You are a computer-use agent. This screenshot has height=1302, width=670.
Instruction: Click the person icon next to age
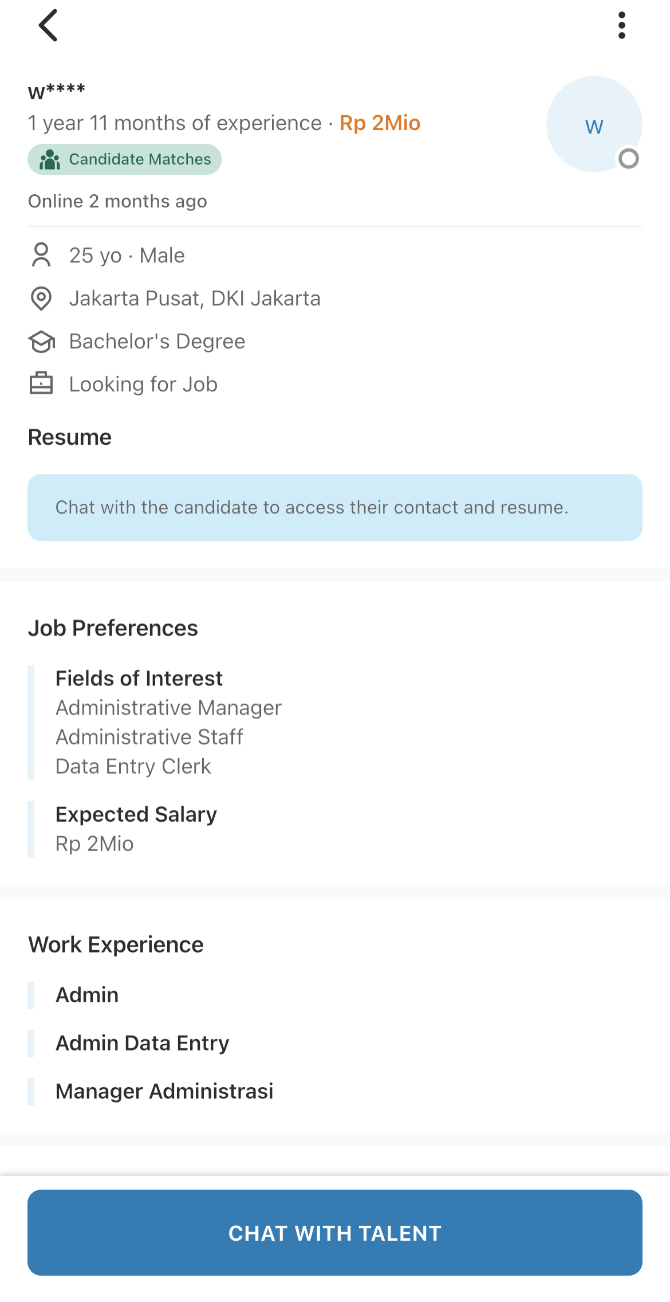[41, 256]
